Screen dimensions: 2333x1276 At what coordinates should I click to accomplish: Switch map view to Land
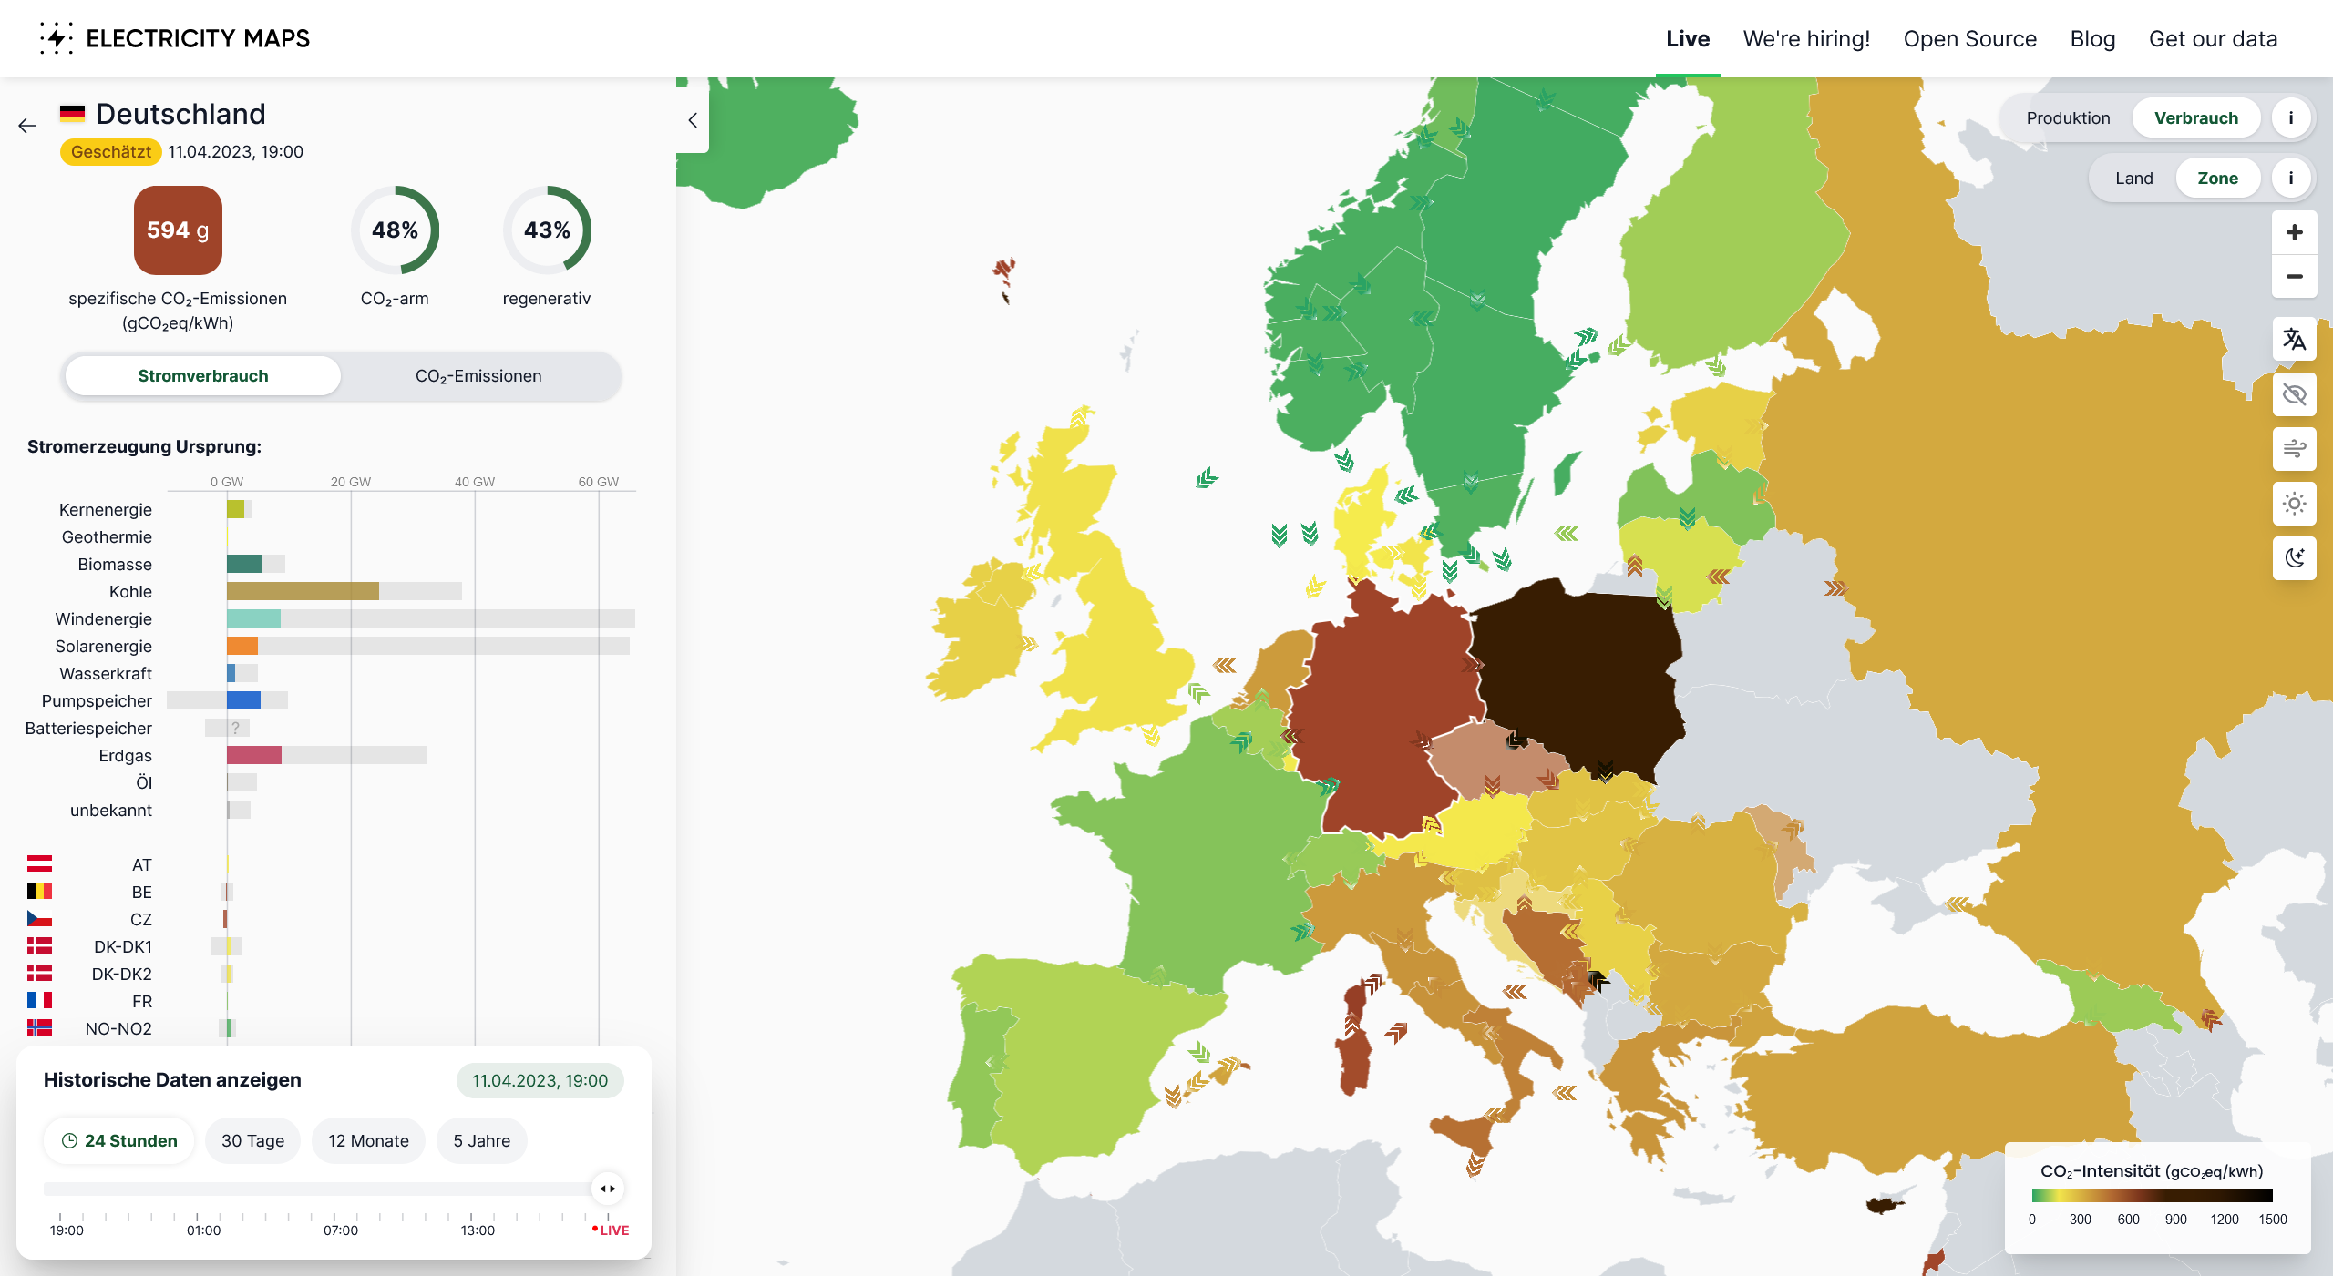pos(2133,179)
